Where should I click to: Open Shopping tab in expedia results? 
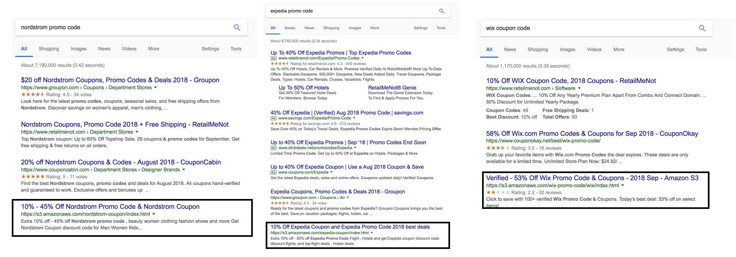[331, 28]
